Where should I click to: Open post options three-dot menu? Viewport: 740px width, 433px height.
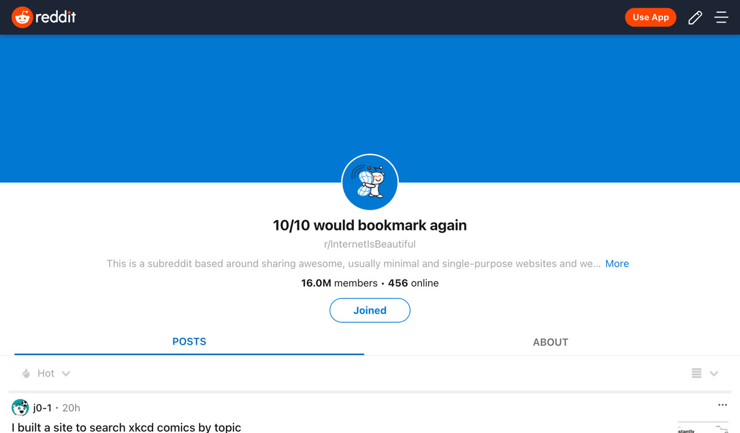tap(723, 405)
